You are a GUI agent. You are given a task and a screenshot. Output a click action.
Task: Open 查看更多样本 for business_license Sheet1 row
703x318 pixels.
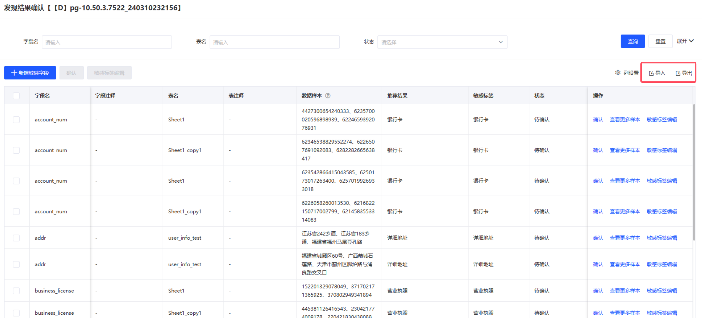pos(625,291)
